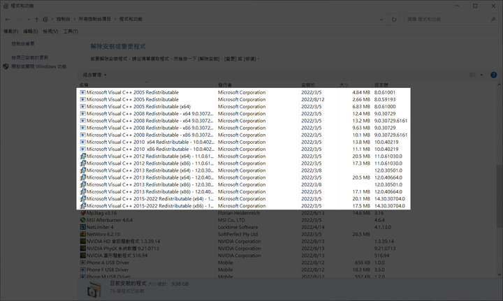Select Visual C++ 2008 x86 row sized 9.63 MB
Image resolution: width=503 pixels, height=301 pixels.
244,128
